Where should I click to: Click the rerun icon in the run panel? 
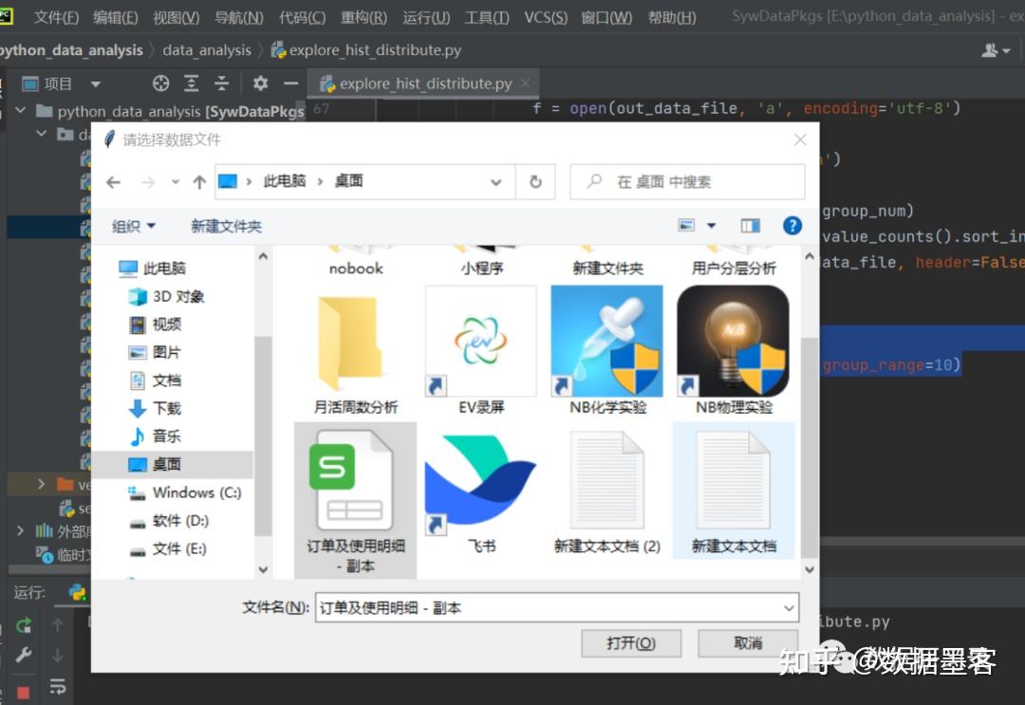24,625
